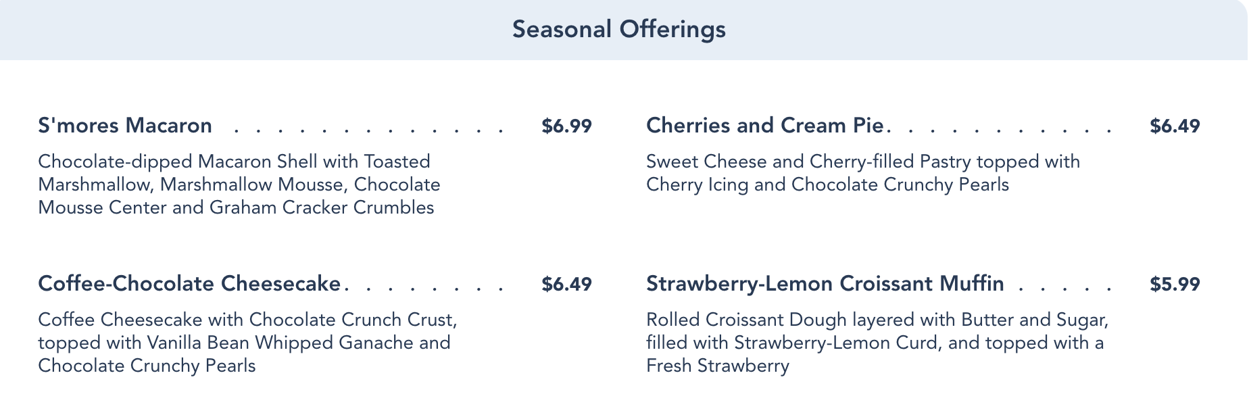Screen dimensions: 1249x415
Task: Click the Sweet Cheese and Cherry-filled Pastry description
Action: click(x=862, y=173)
